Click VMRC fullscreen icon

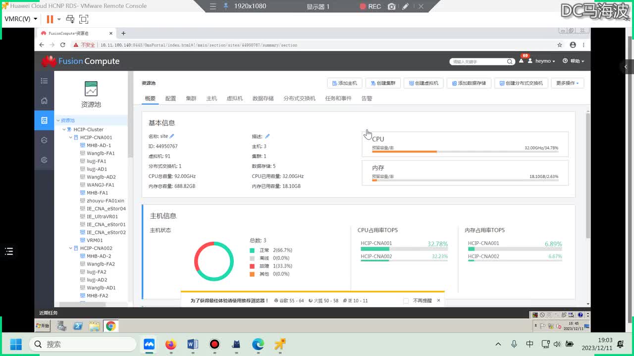(84, 19)
